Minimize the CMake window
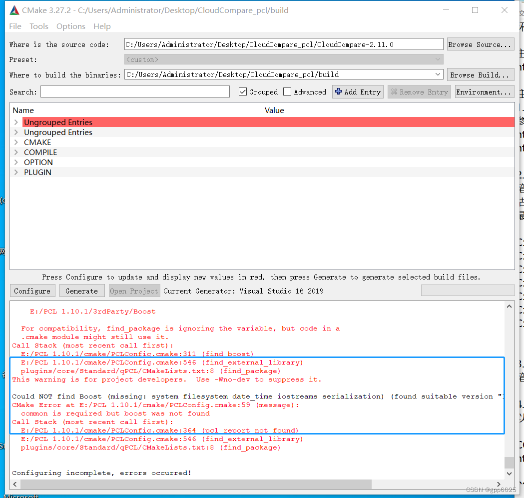This screenshot has width=524, height=498. point(446,10)
